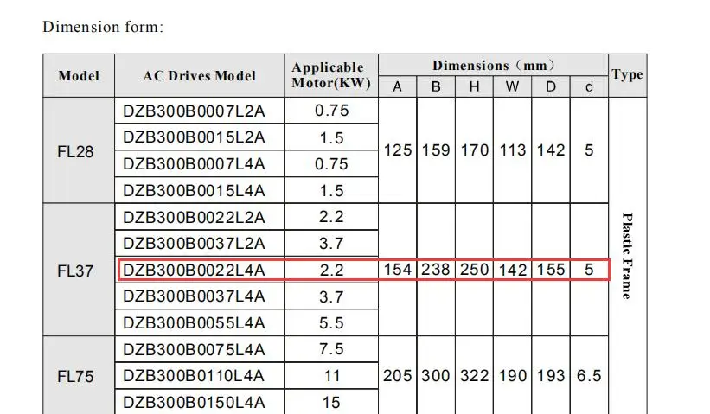Select drive model DZB300B0075L4A

click(x=194, y=349)
